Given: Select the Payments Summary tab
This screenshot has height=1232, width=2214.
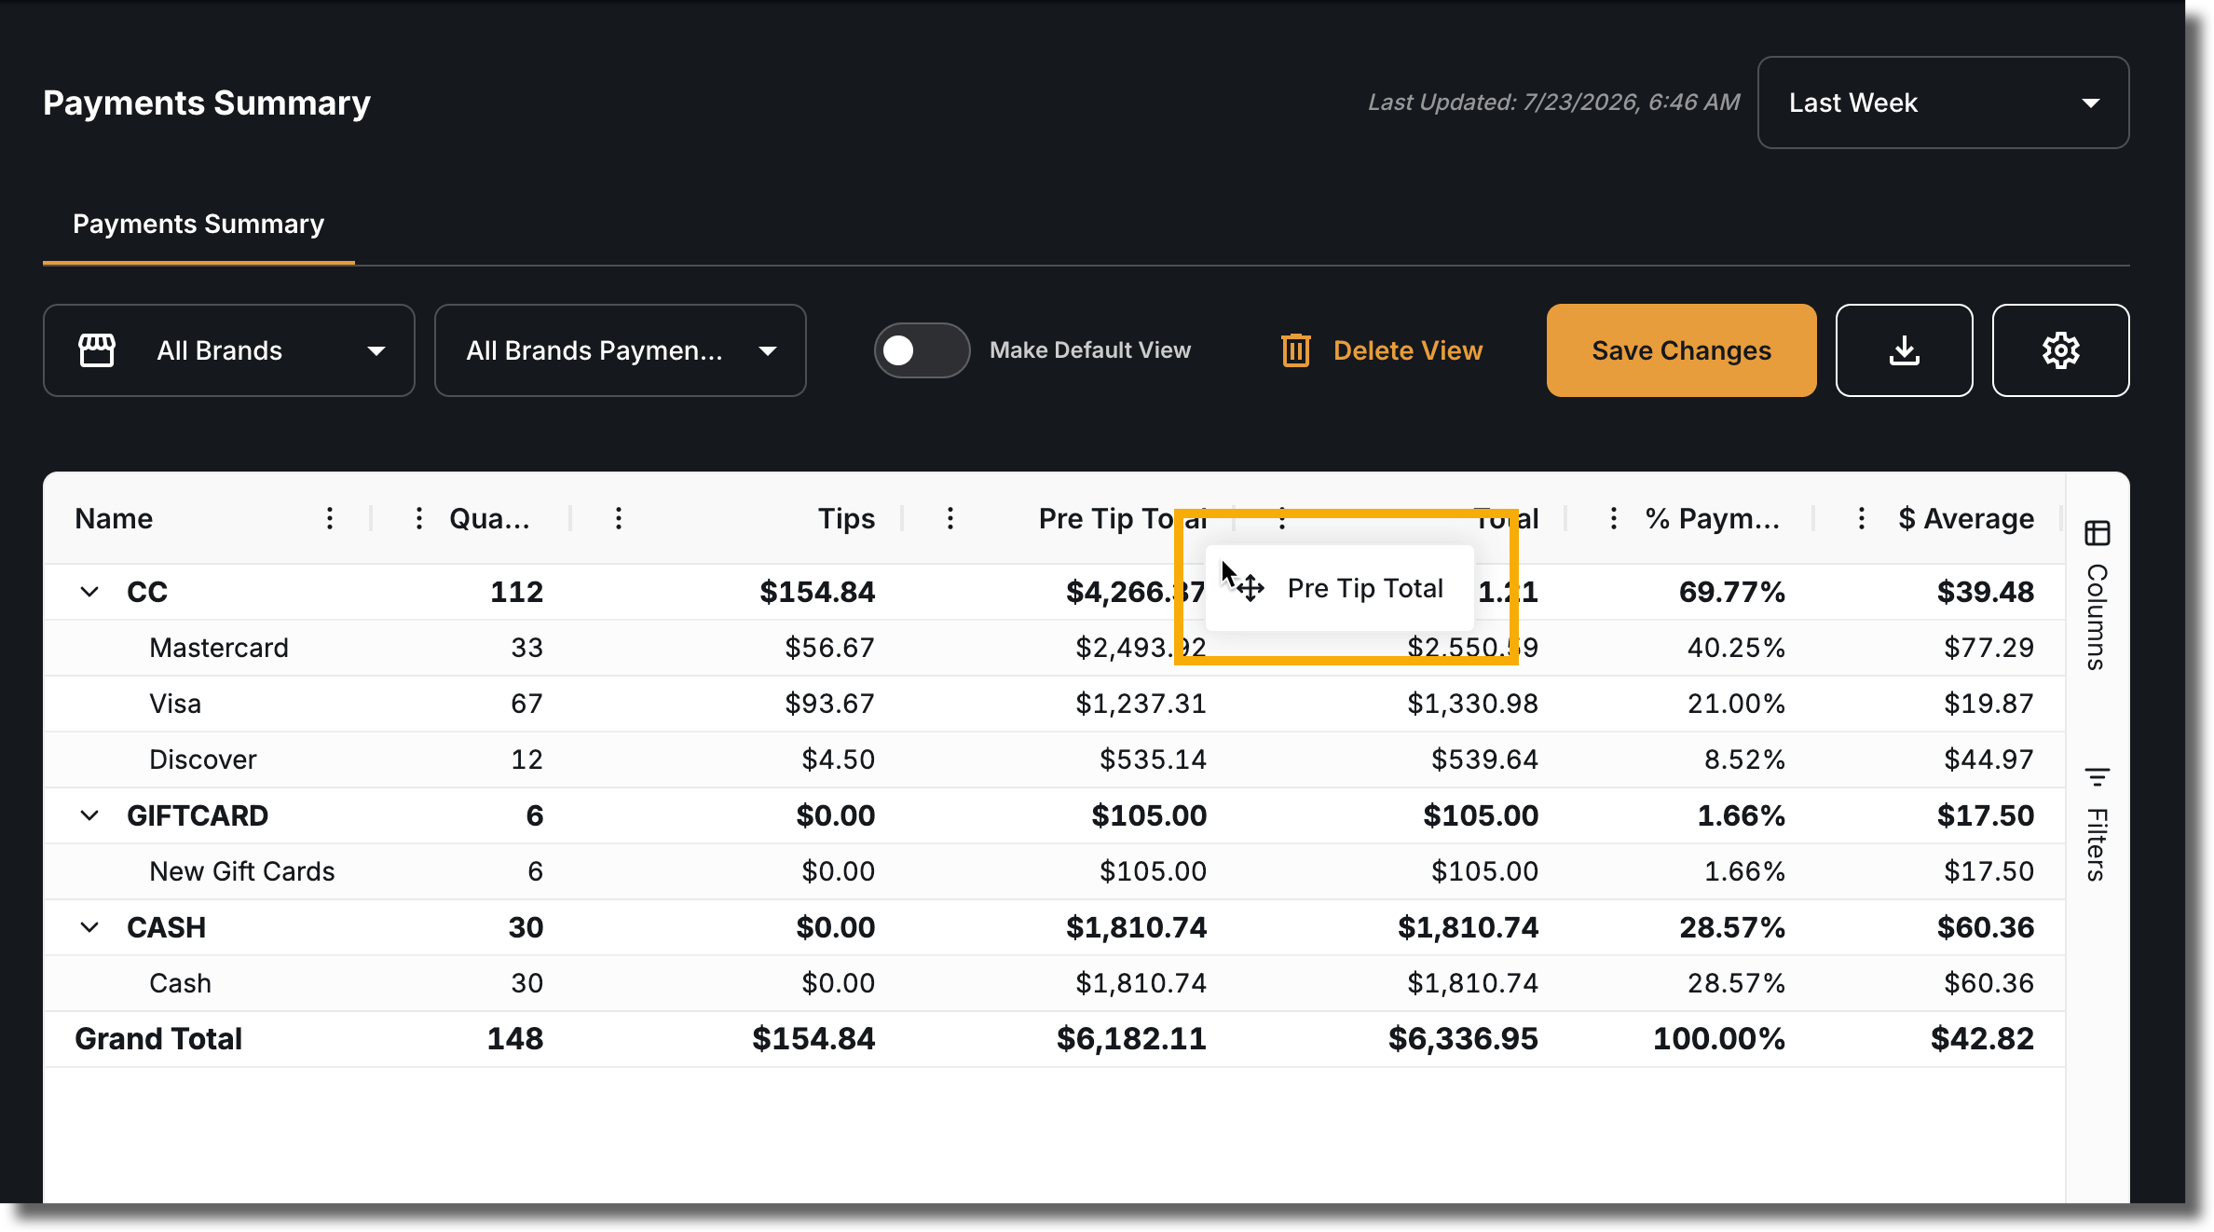Looking at the screenshot, I should (198, 224).
